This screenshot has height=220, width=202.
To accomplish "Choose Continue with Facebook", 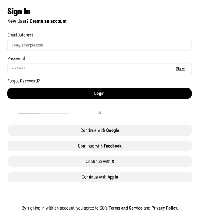I will pos(100,146).
